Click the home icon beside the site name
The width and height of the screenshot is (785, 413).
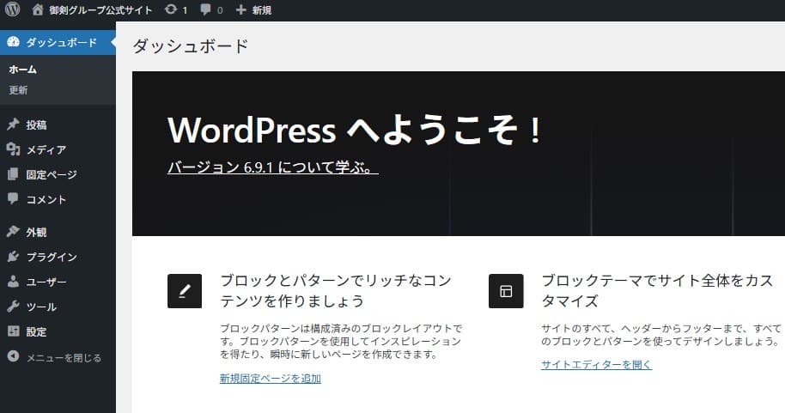[38, 9]
